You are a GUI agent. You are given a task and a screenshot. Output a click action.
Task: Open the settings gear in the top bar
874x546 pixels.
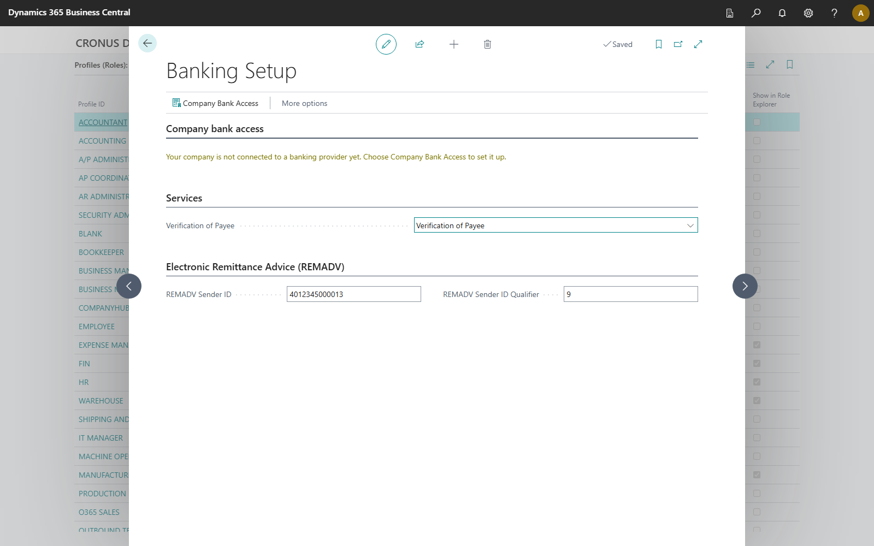point(808,13)
